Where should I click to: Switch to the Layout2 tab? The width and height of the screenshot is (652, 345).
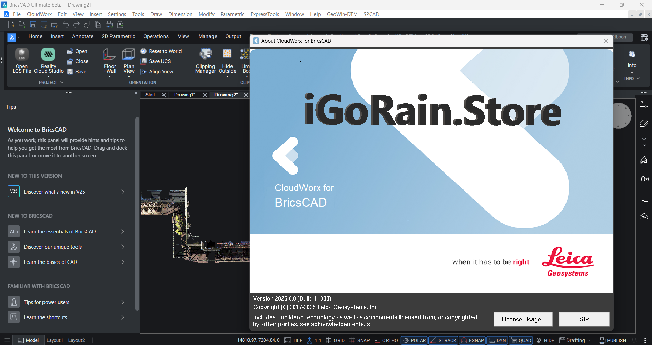pos(76,340)
